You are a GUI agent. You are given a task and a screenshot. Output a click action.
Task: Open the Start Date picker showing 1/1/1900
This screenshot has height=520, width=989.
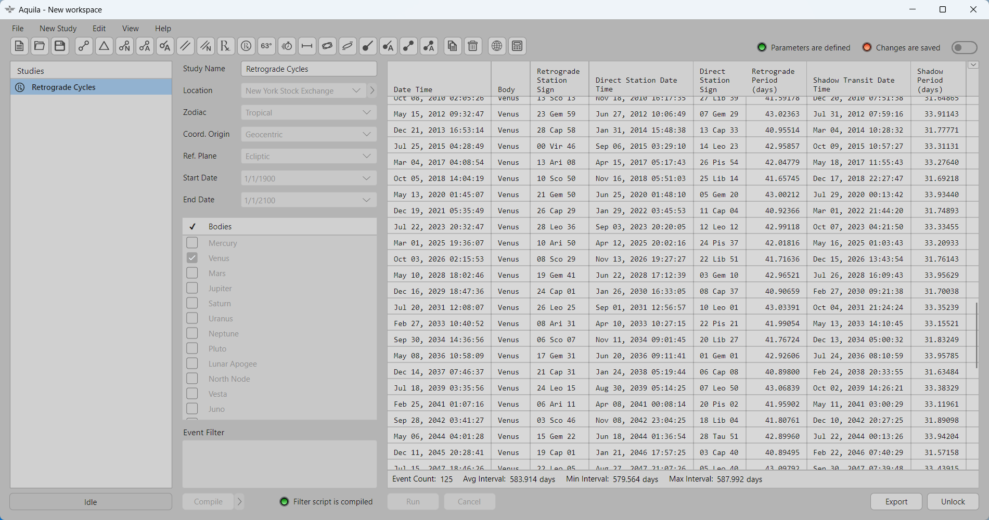coord(309,178)
